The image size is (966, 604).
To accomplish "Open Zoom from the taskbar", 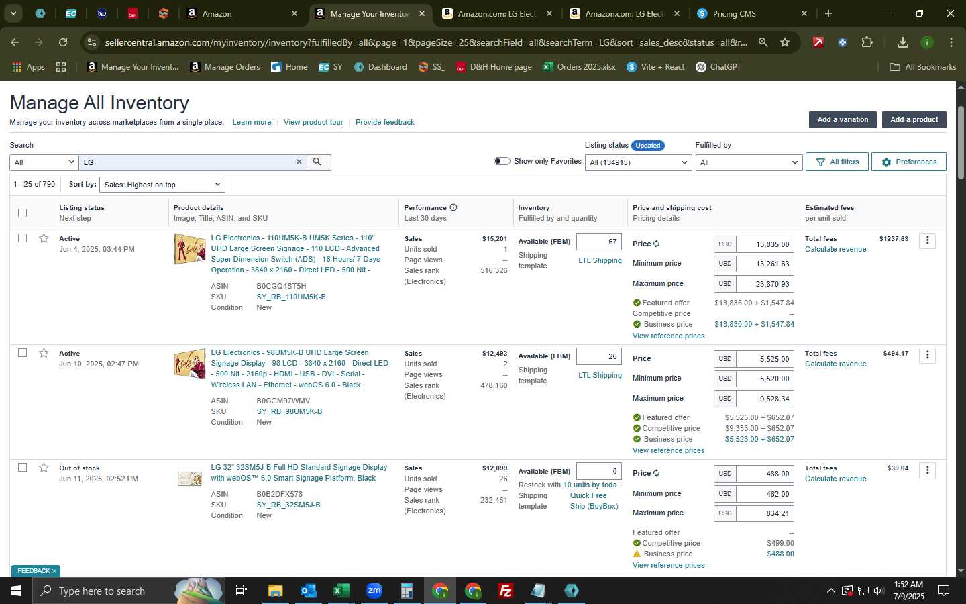I will (374, 591).
